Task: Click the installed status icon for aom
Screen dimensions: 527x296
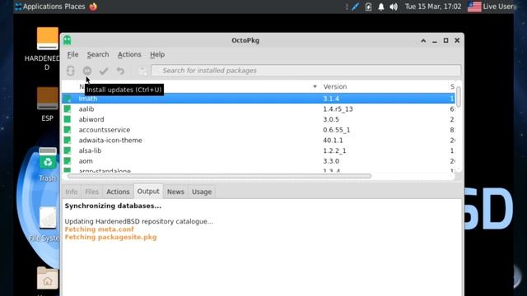Action: (68, 161)
